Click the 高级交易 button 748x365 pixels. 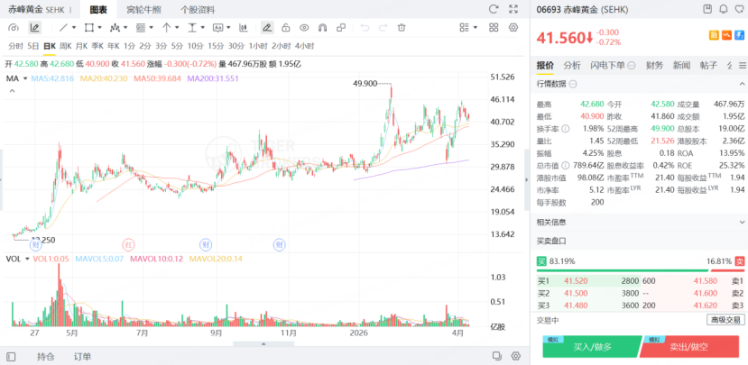pyautogui.click(x=725, y=320)
